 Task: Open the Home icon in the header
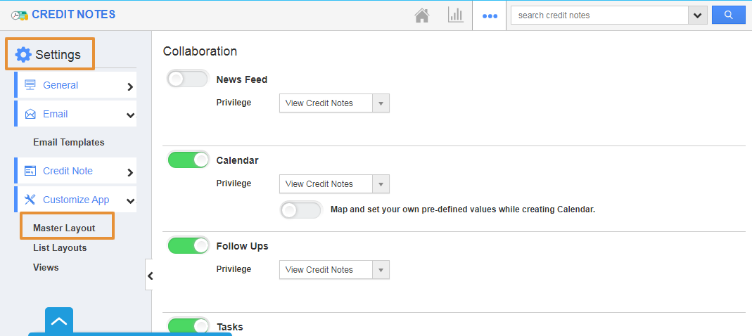pos(421,15)
